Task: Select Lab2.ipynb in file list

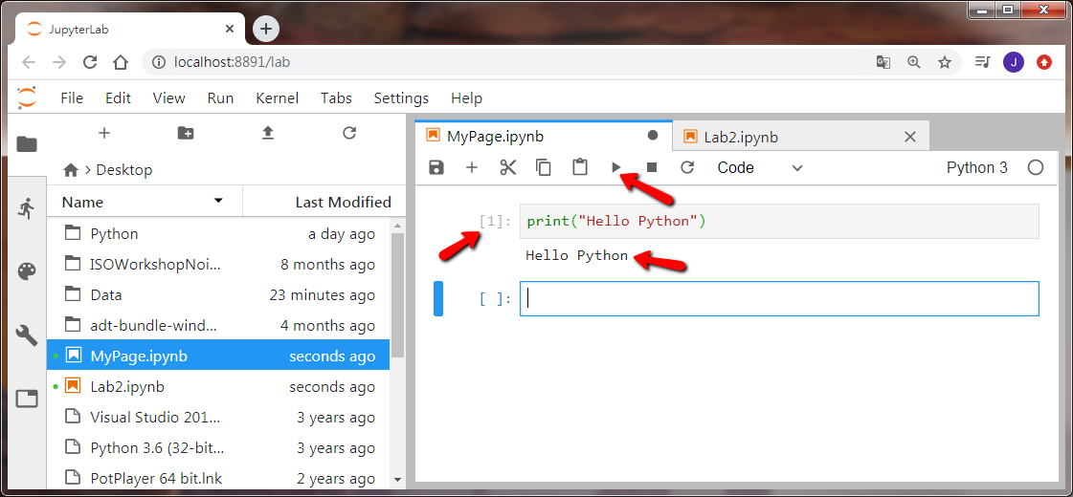Action: [218, 387]
